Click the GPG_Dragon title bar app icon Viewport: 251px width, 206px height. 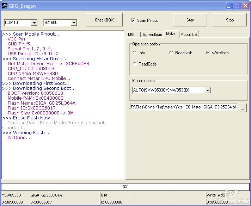pyautogui.click(x=5, y=6)
